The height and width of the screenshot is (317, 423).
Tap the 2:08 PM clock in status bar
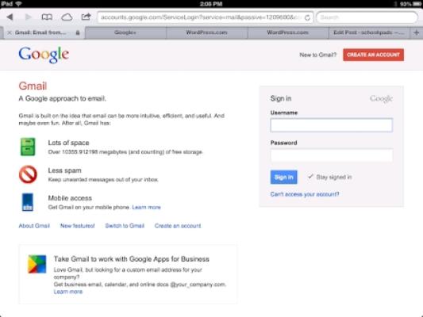[x=211, y=4]
